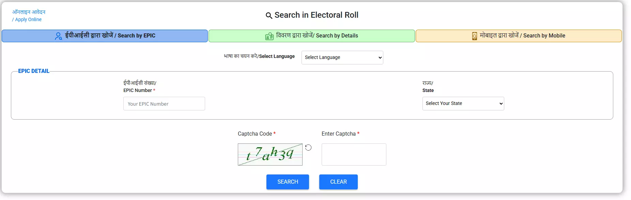Viewport: 631px width, 200px height.
Task: Open the Select Your State dropdown
Action: coord(463,104)
